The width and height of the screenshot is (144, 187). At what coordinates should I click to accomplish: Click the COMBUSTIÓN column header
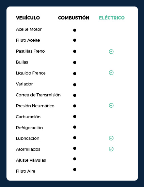pyautogui.click(x=74, y=18)
